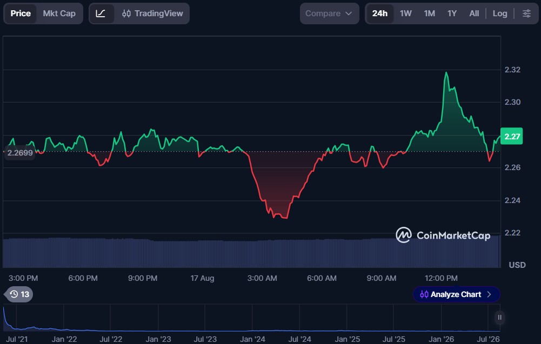Select the 1W time range
The height and width of the screenshot is (344, 541).
[x=405, y=14]
